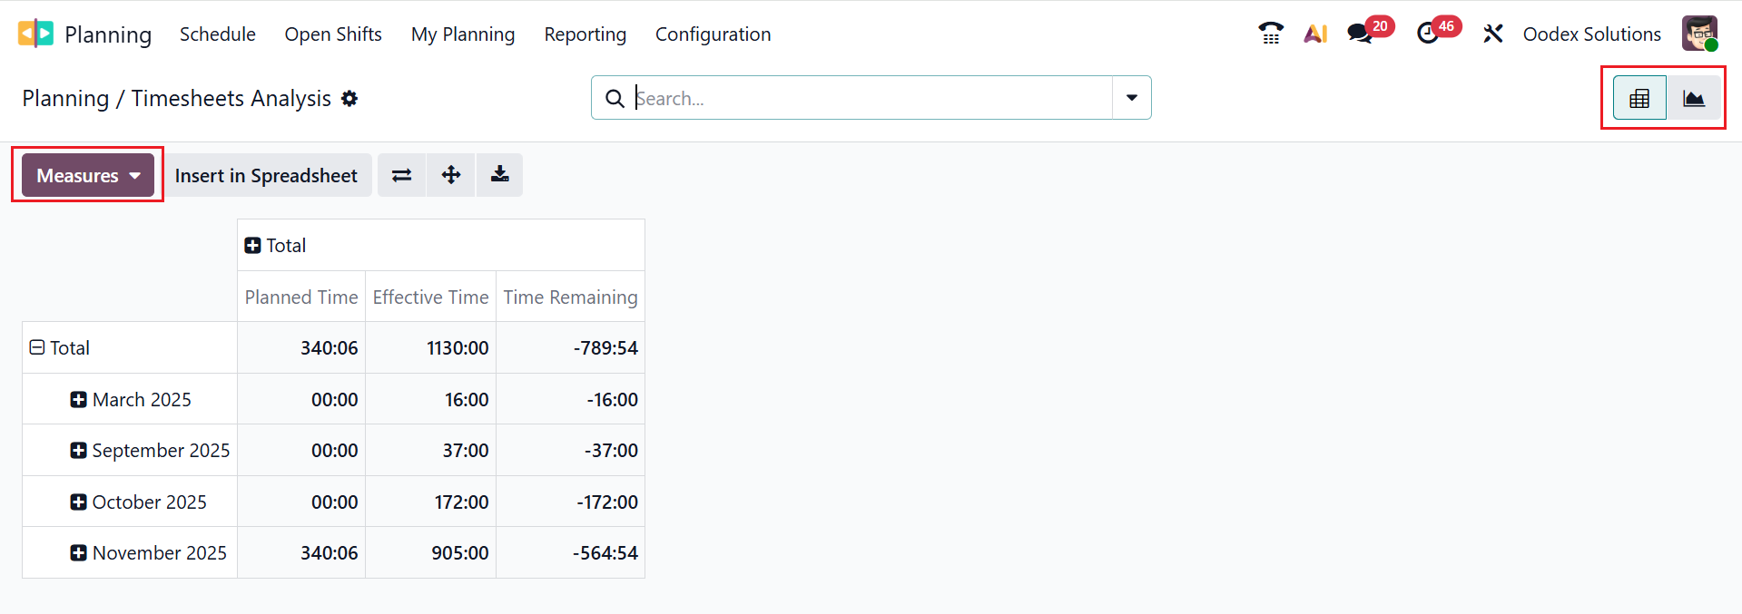Image resolution: width=1742 pixels, height=614 pixels.
Task: Open the activities clock icon
Action: pyautogui.click(x=1428, y=34)
